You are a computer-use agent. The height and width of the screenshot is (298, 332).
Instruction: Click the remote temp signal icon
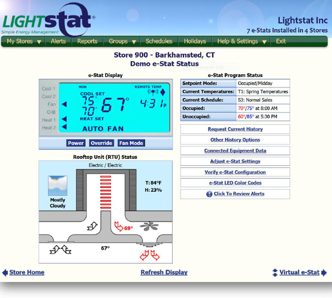click(153, 92)
